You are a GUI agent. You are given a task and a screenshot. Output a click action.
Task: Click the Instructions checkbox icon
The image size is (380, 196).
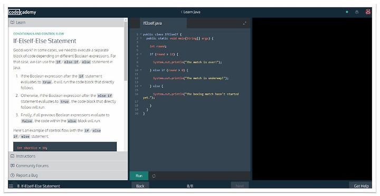coord(12,156)
